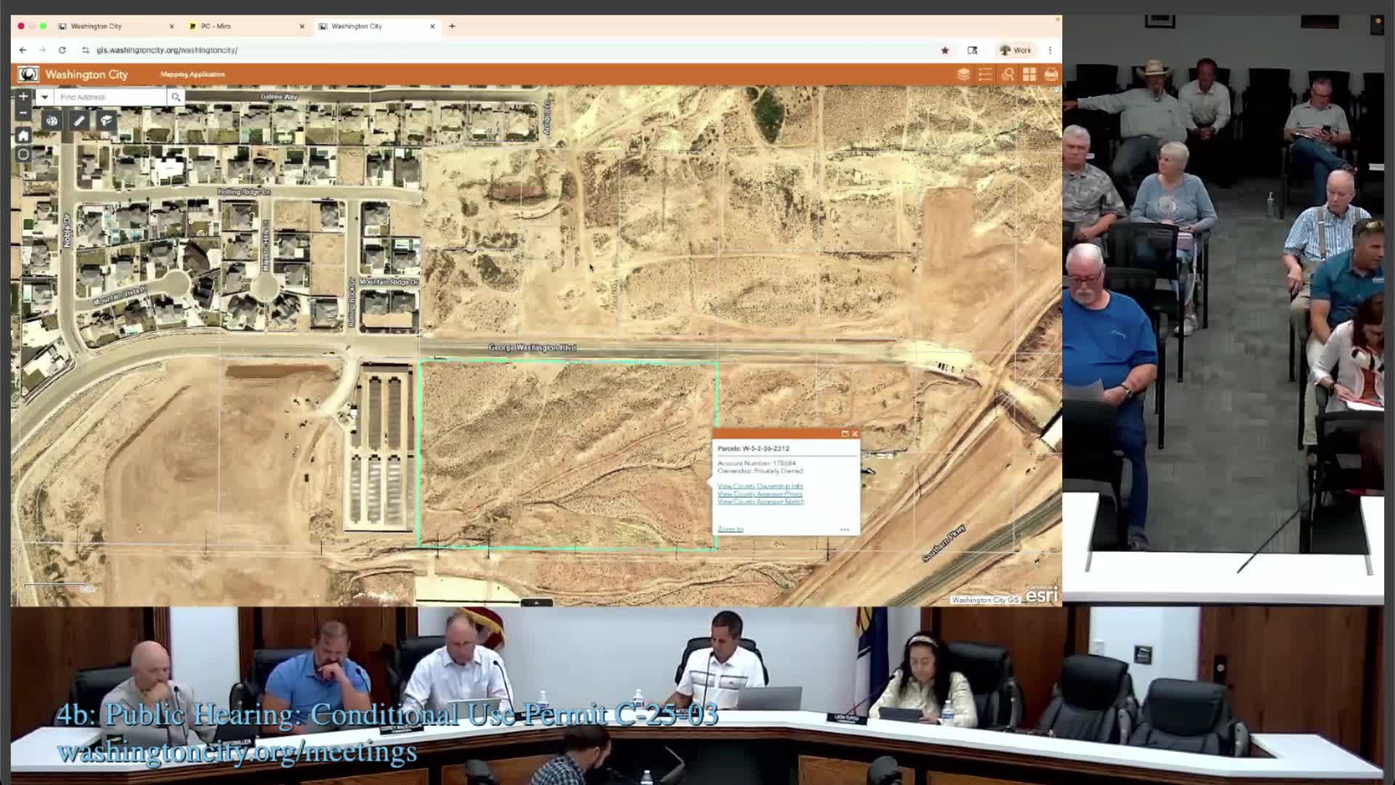The width and height of the screenshot is (1395, 785).
Task: Switch to the first Washington City tab
Action: (x=96, y=26)
